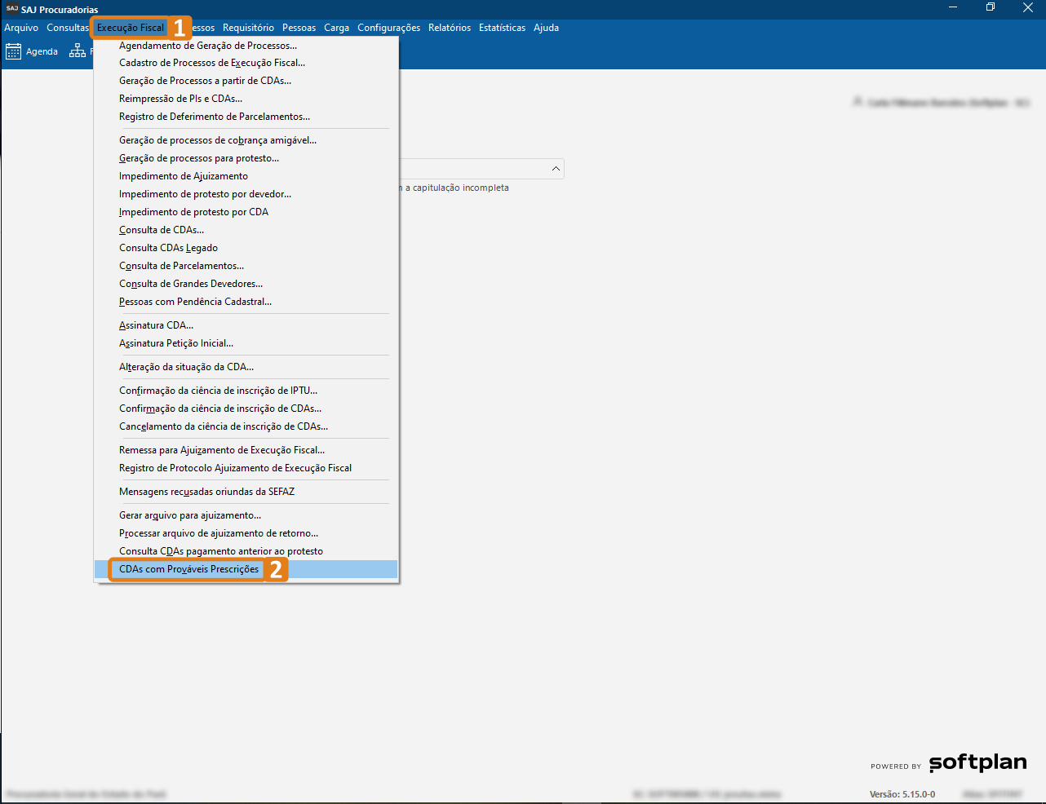Image resolution: width=1046 pixels, height=804 pixels.
Task: Open the Relatórios menu
Action: (450, 28)
